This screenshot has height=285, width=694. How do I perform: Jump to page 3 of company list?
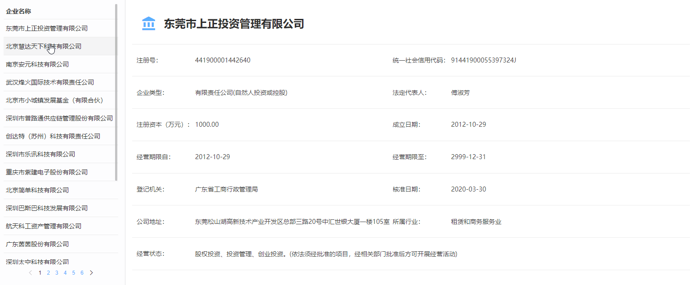pos(57,273)
